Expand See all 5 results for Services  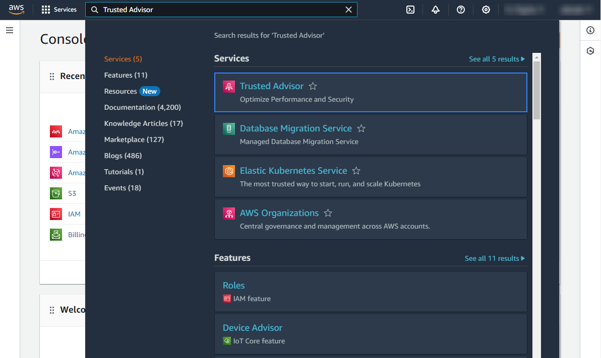[x=497, y=59]
